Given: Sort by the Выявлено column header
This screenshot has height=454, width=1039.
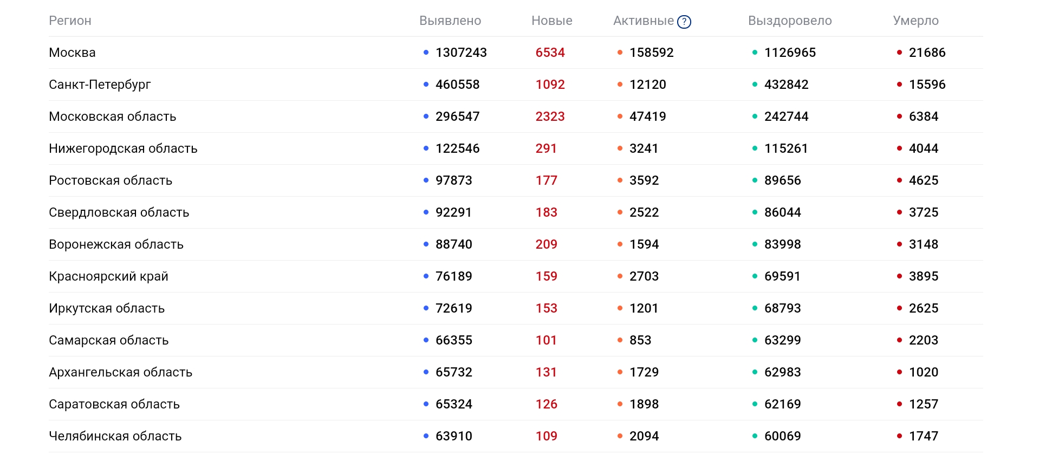Looking at the screenshot, I should 450,21.
